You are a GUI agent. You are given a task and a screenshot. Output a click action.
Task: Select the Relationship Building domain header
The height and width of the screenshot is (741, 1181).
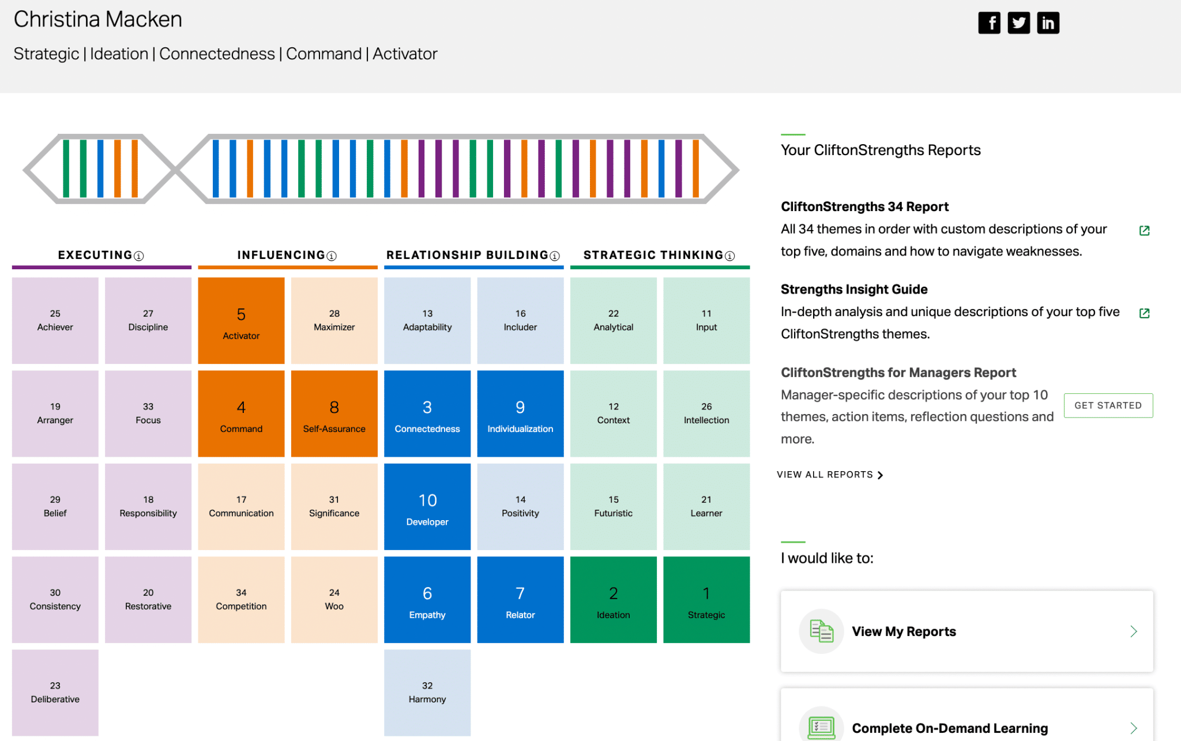click(x=467, y=255)
